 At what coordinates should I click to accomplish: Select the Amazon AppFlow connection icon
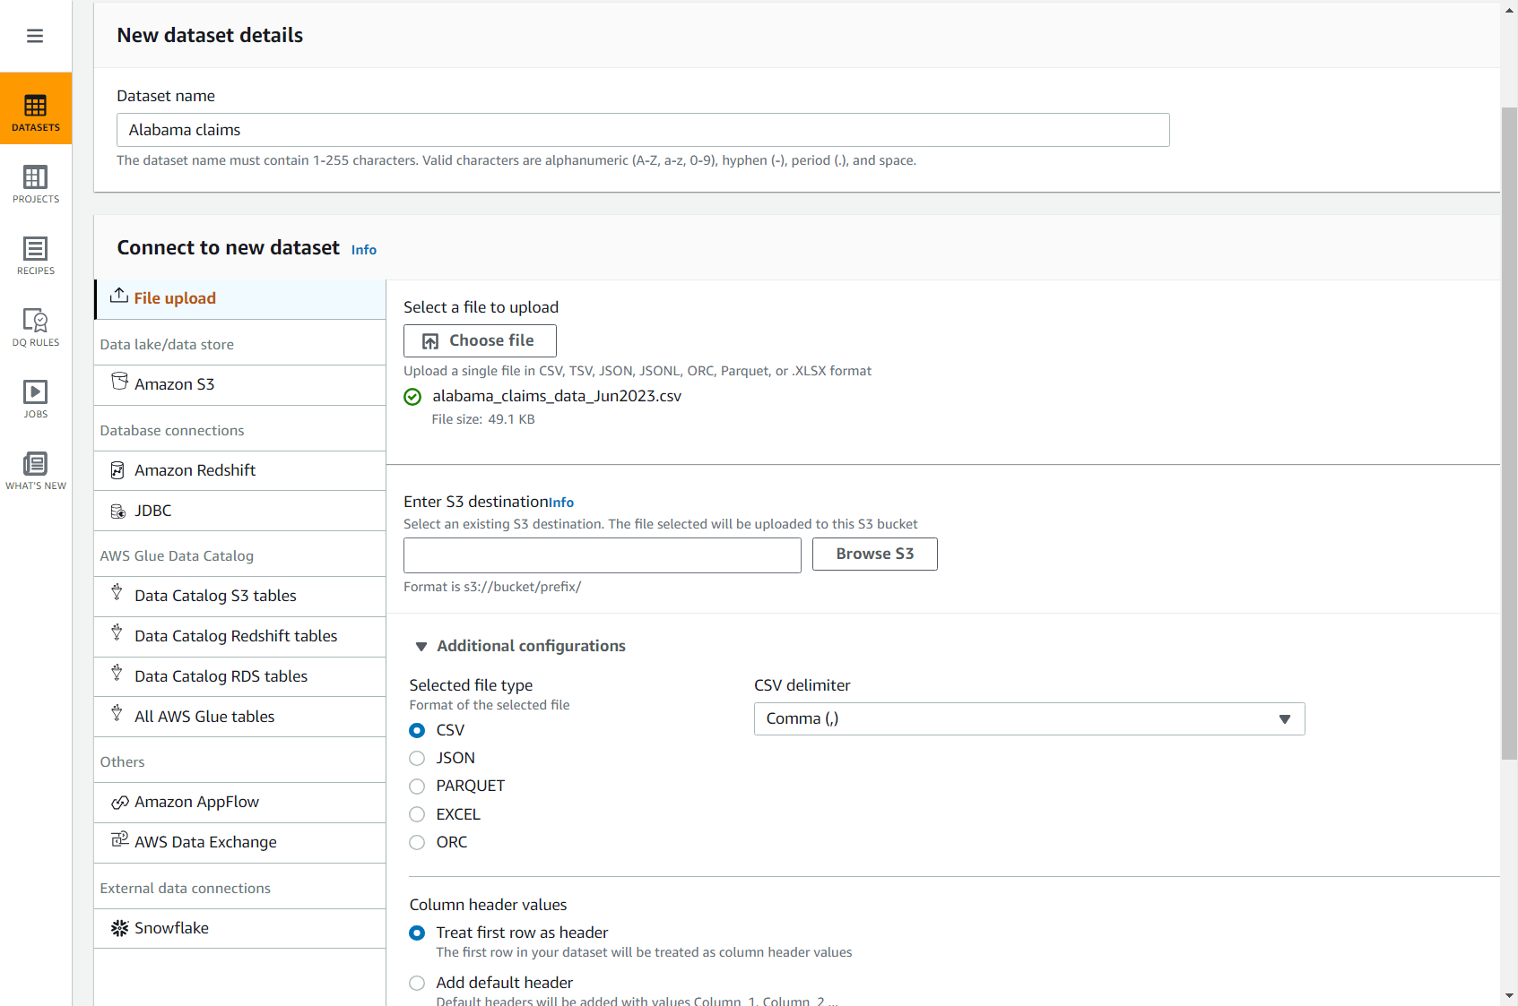click(119, 802)
